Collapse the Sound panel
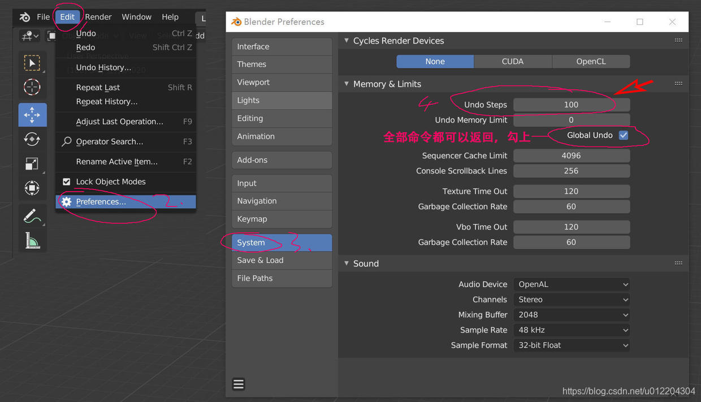The width and height of the screenshot is (701, 402). (347, 263)
